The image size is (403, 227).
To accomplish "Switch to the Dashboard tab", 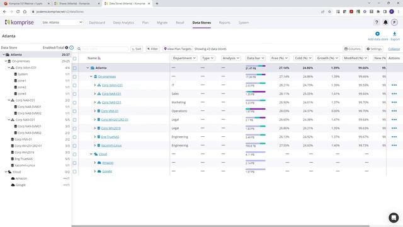I will click(x=97, y=23).
